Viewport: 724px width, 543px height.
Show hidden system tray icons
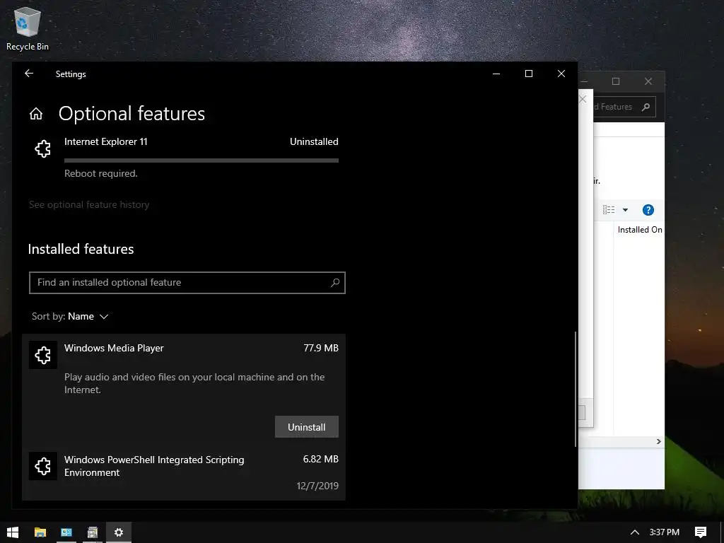click(x=635, y=532)
